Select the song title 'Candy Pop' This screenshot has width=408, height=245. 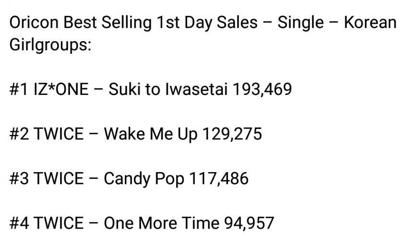point(144,179)
